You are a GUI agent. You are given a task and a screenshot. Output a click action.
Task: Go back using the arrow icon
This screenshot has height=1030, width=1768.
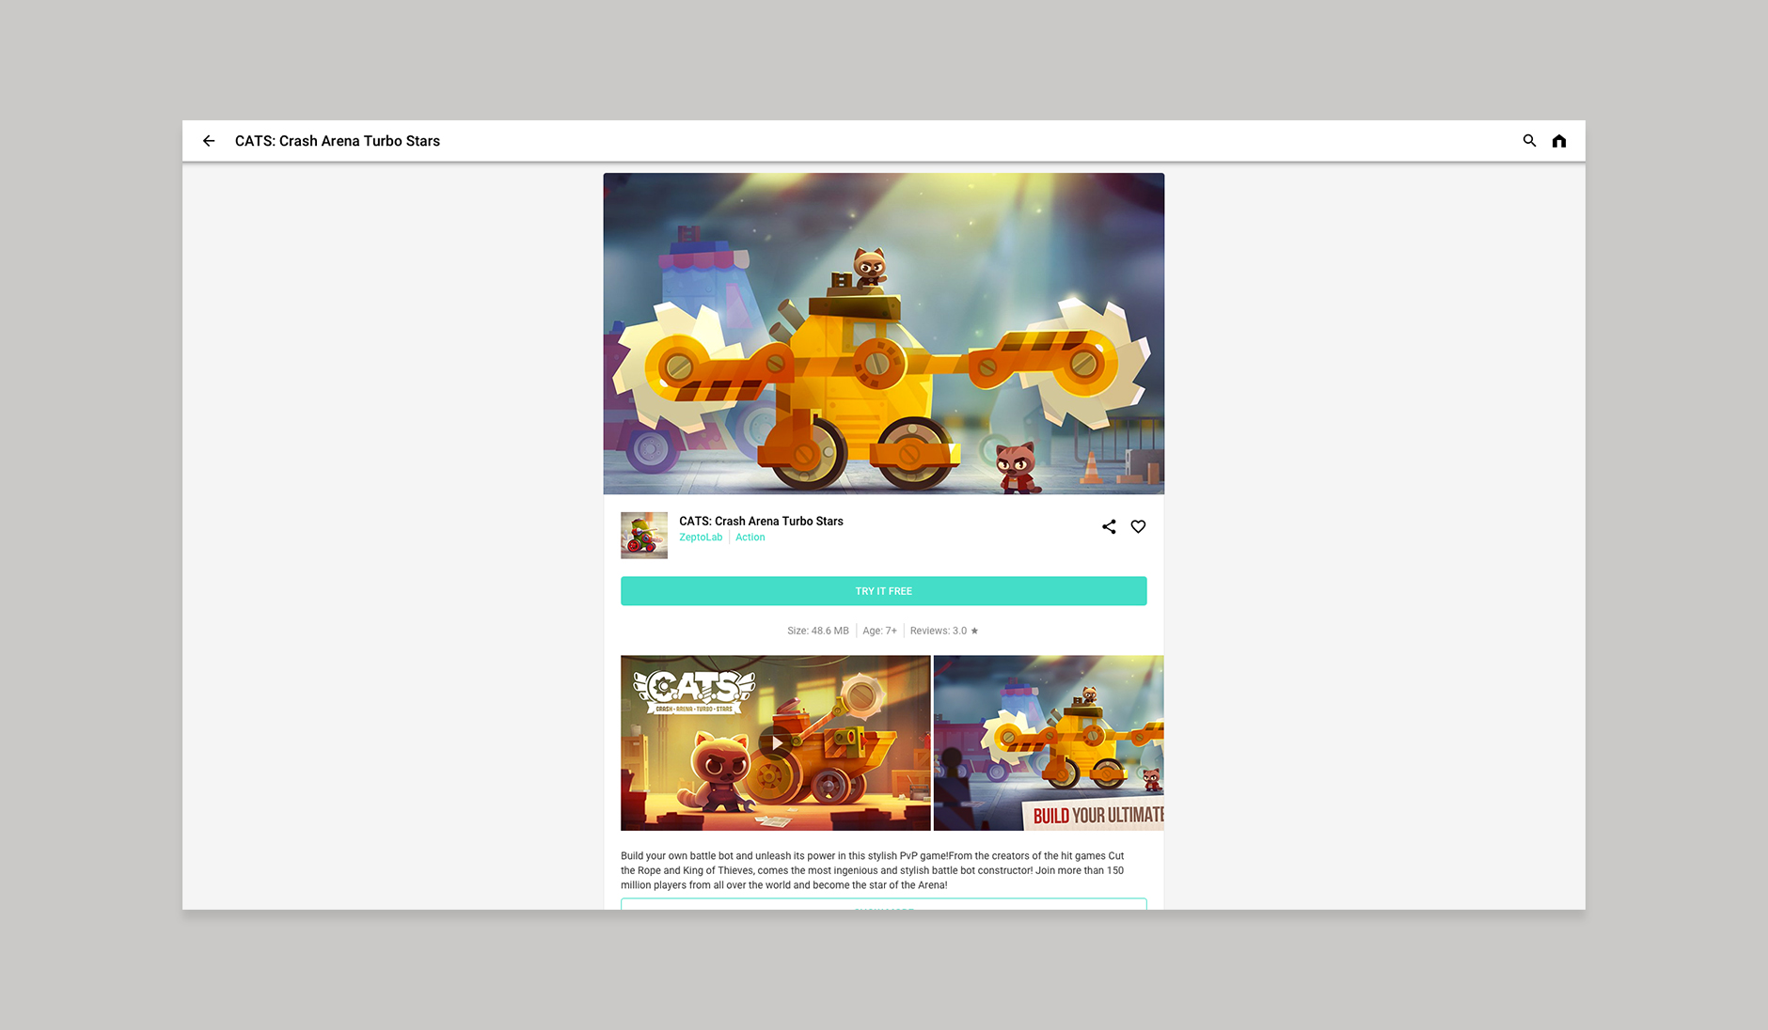(209, 141)
